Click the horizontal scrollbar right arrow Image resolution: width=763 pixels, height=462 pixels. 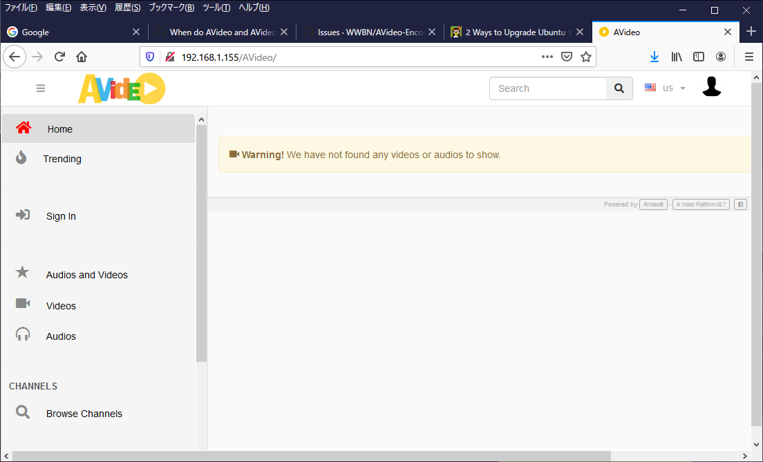pyautogui.click(x=744, y=456)
